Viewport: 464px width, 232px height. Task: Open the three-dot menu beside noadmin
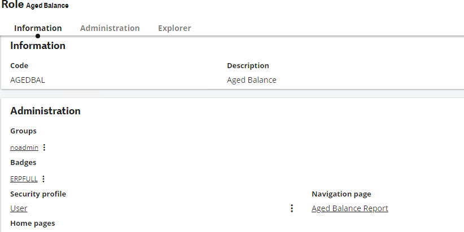(x=44, y=148)
